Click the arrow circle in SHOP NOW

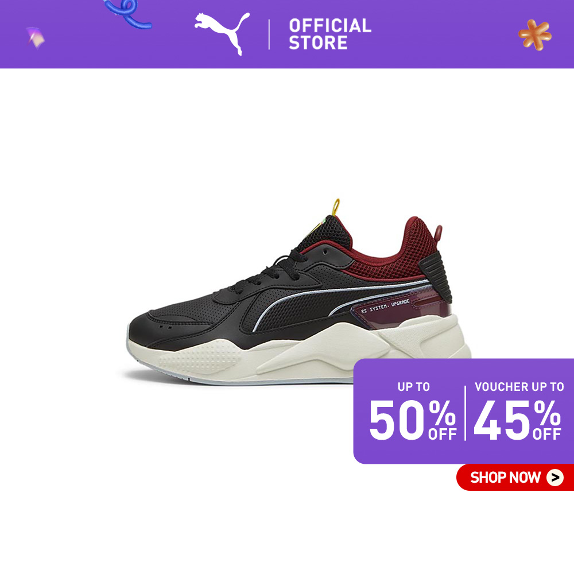[x=555, y=478]
